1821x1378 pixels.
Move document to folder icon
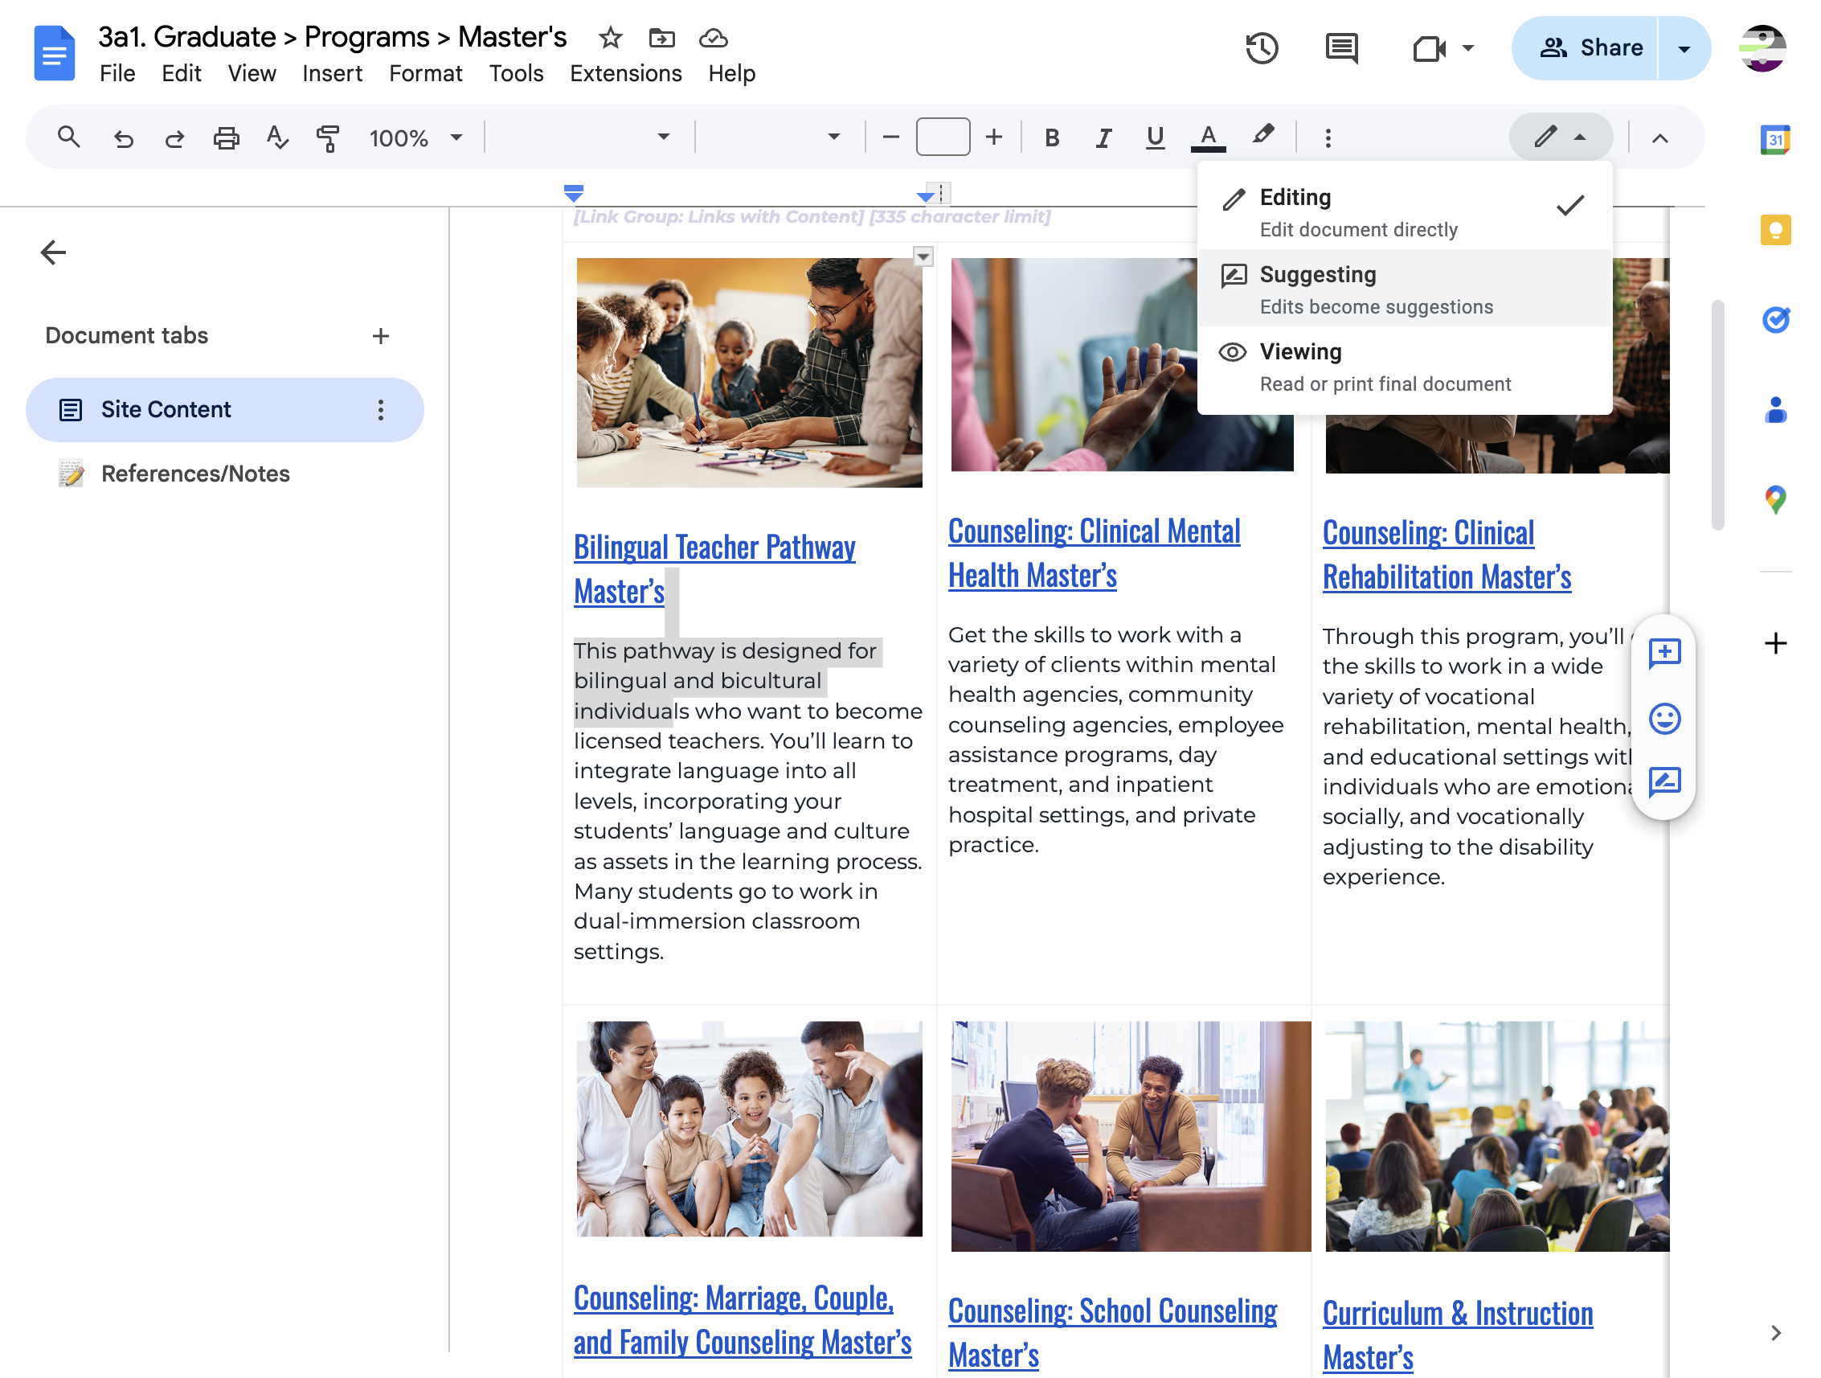tap(661, 38)
